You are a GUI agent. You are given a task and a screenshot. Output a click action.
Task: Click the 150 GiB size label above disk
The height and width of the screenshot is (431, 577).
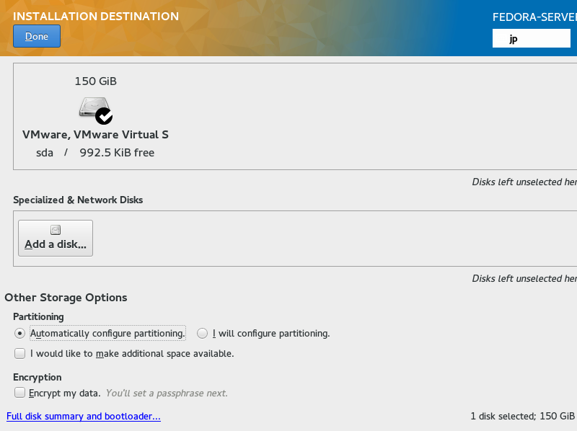(96, 81)
